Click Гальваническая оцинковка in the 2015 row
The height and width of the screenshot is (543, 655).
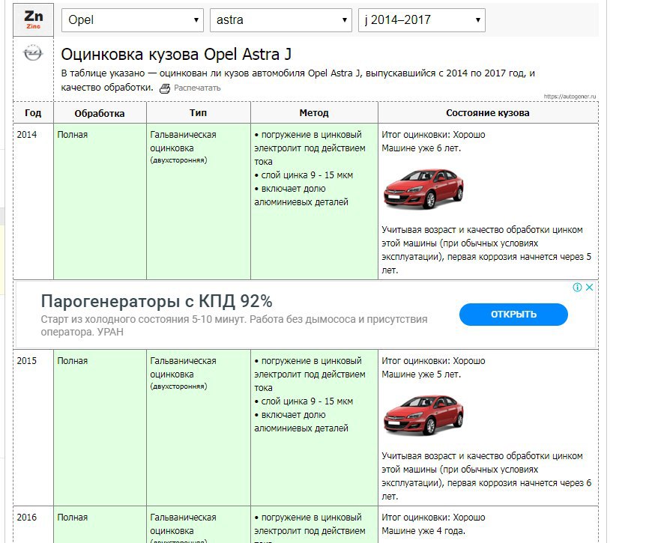(183, 368)
